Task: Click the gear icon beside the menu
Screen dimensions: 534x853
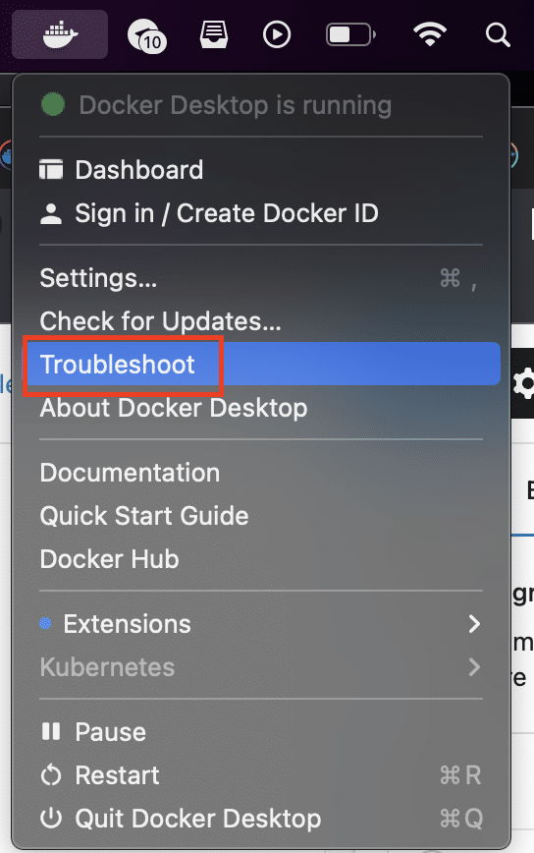Action: (x=523, y=383)
